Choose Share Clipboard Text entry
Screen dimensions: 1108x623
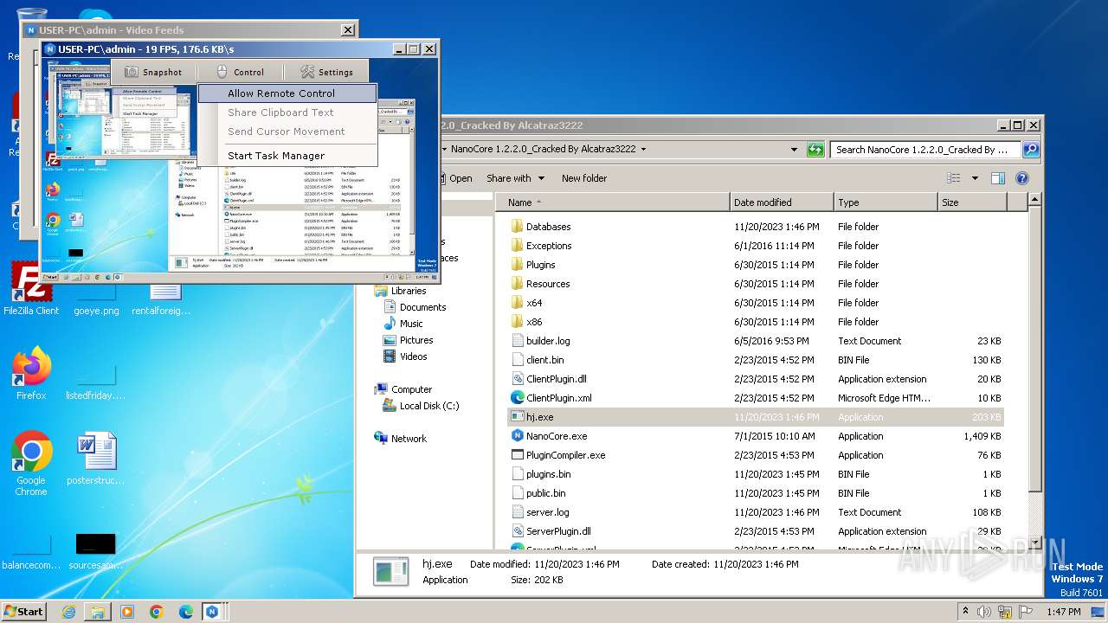coord(287,112)
